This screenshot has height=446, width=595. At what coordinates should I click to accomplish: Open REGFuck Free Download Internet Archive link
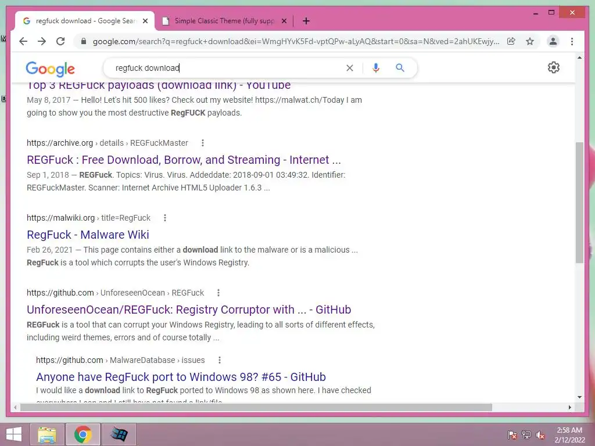click(x=184, y=160)
